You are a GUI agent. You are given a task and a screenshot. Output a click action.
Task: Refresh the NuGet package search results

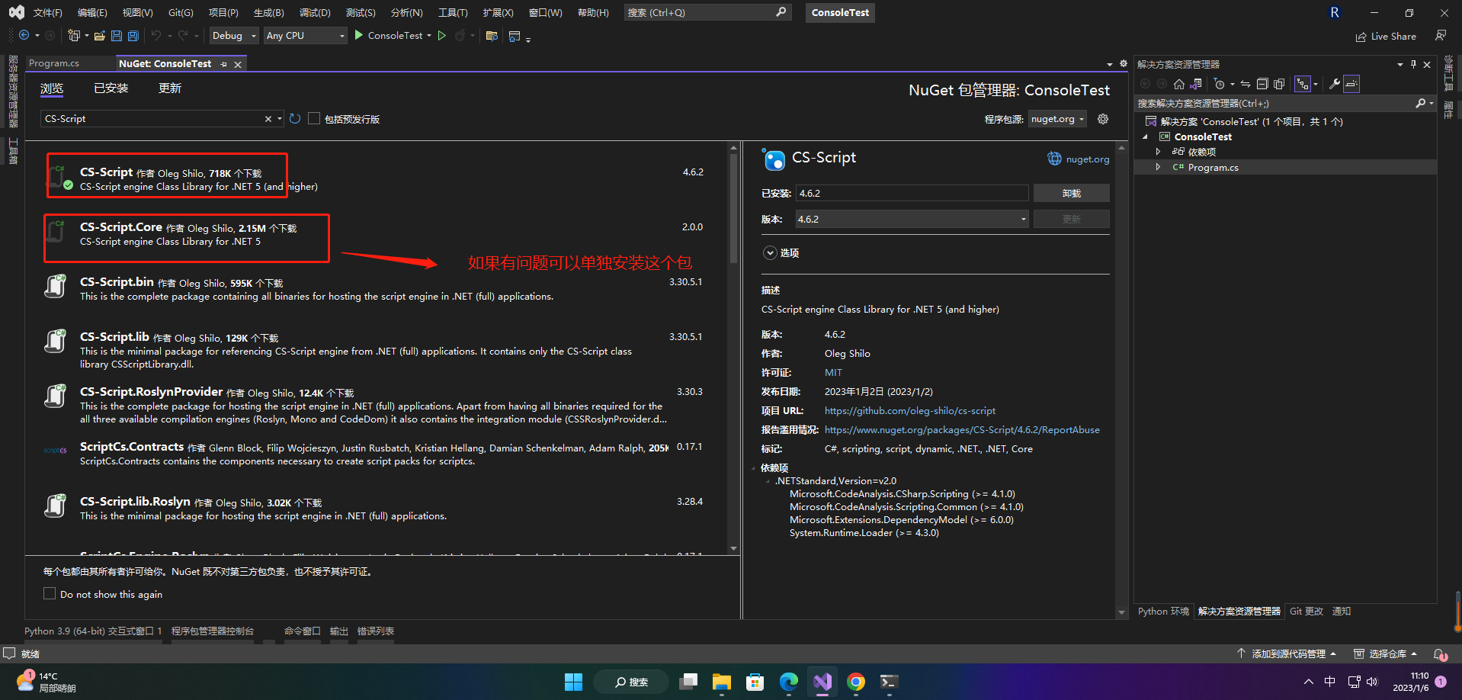point(295,119)
